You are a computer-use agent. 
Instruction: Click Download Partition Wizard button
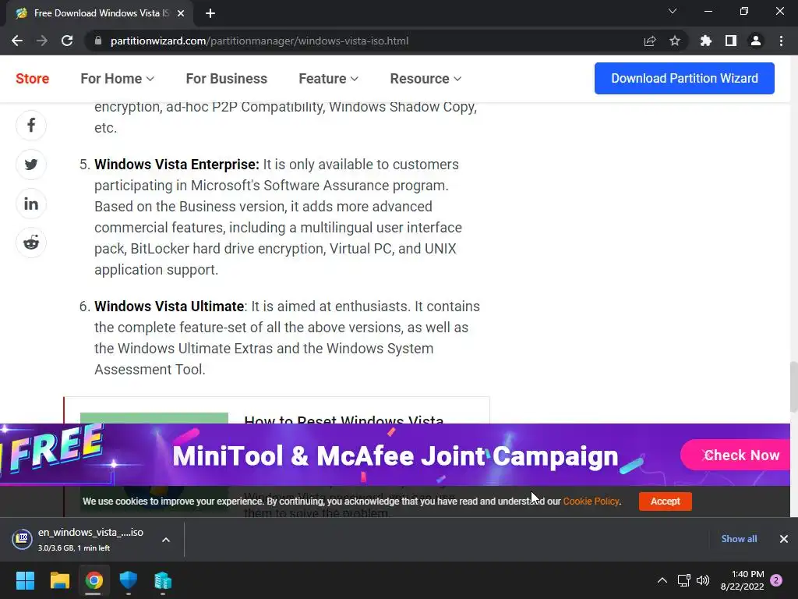pyautogui.click(x=684, y=79)
